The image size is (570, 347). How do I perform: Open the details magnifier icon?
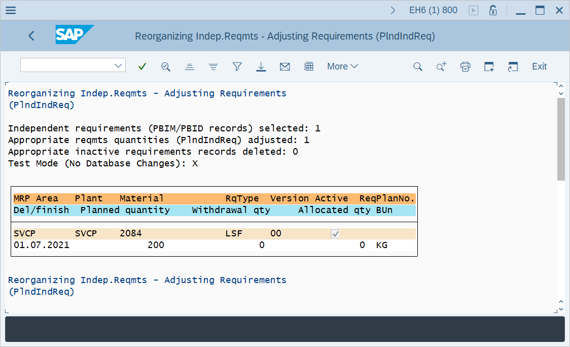[166, 66]
